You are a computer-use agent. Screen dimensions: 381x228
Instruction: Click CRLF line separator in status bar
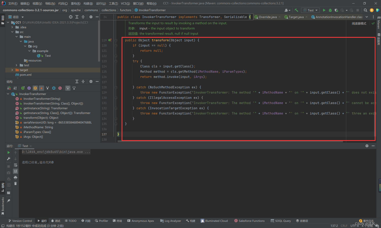point(344,226)
